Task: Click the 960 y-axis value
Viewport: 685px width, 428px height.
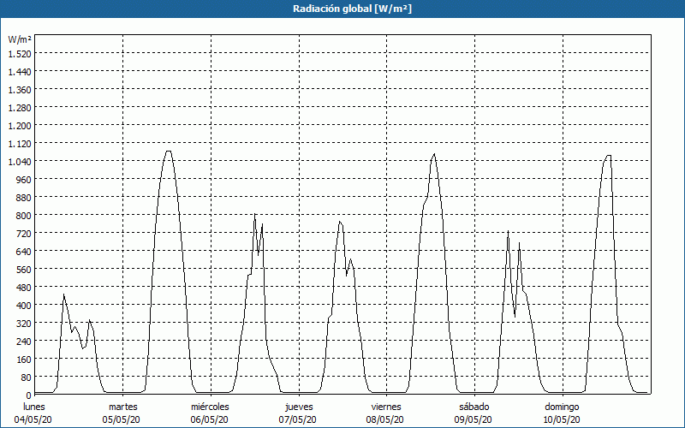Action: [x=23, y=180]
